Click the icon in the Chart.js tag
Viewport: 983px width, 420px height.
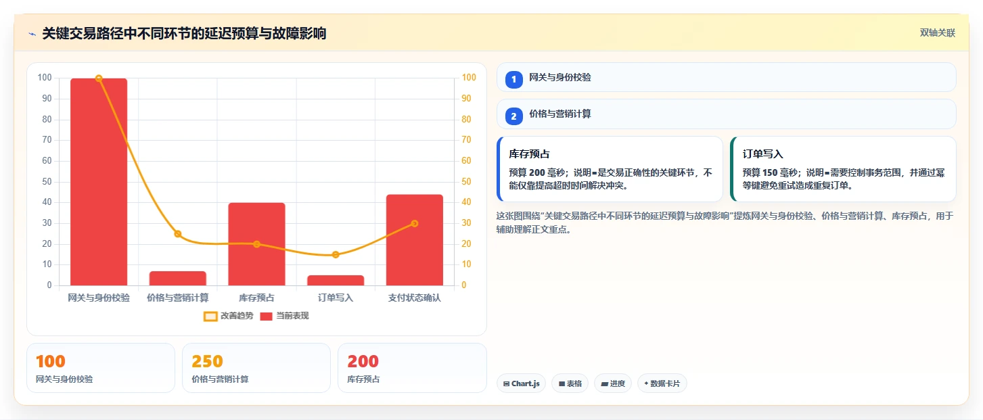coord(506,383)
